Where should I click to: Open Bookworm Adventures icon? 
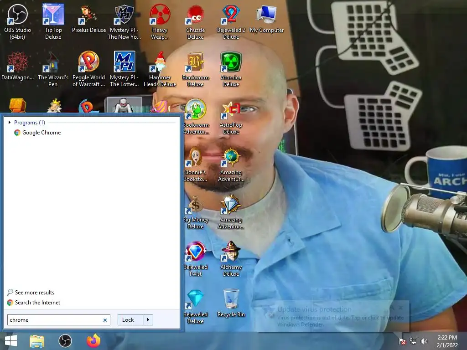click(195, 117)
